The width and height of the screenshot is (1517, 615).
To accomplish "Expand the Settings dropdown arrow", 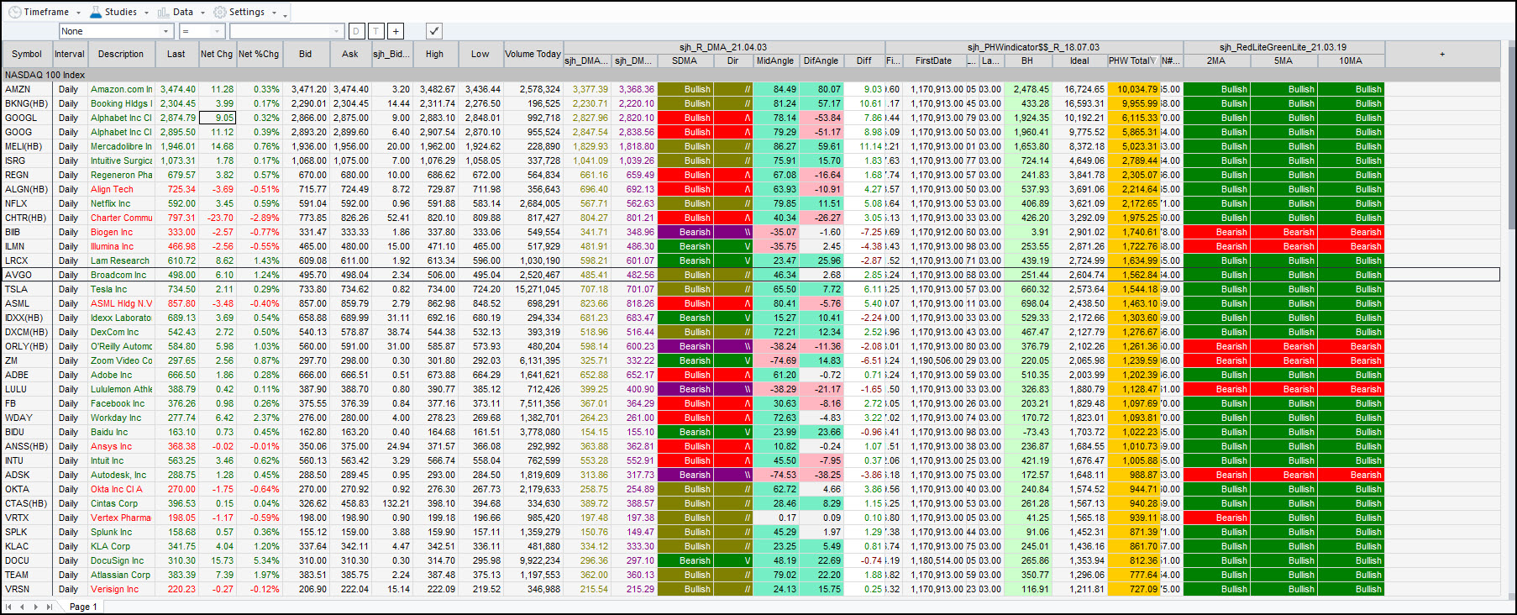I will [274, 13].
